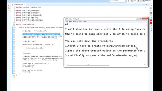Maximize the Notepad window
162x91 pixels.
(x=140, y=18)
